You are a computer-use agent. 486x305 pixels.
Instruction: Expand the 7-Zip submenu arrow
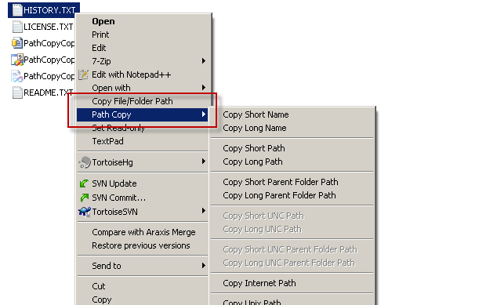tap(203, 60)
